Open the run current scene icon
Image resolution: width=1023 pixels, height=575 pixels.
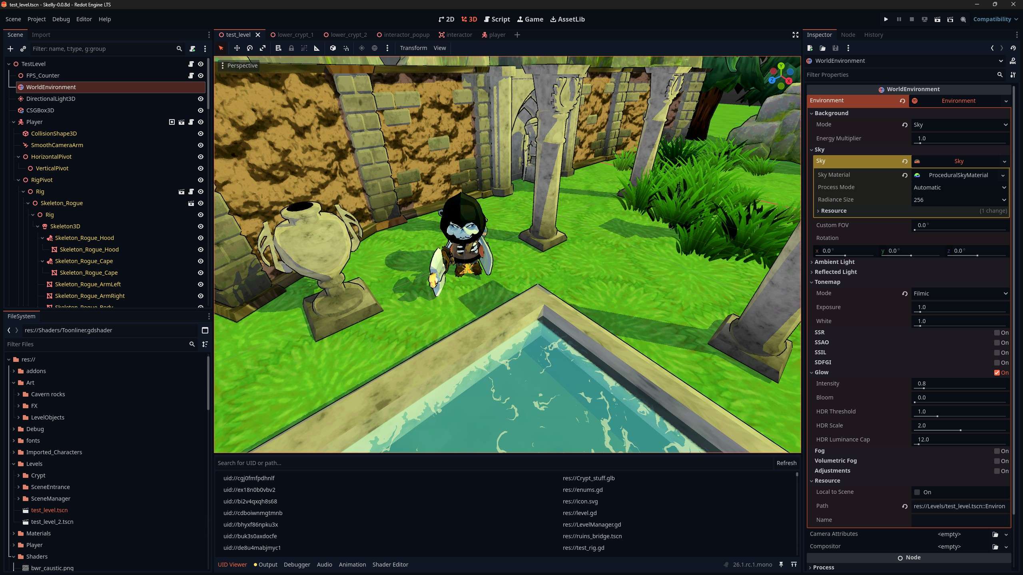[937, 19]
